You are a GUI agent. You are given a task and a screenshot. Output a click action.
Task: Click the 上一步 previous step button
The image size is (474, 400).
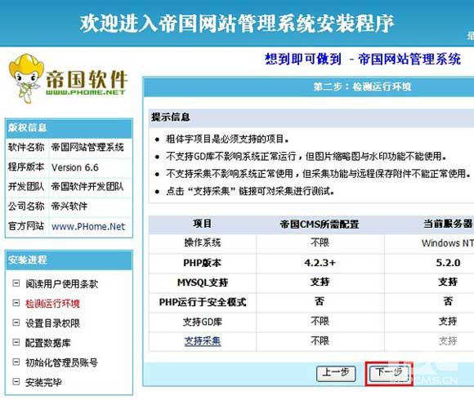(x=336, y=373)
